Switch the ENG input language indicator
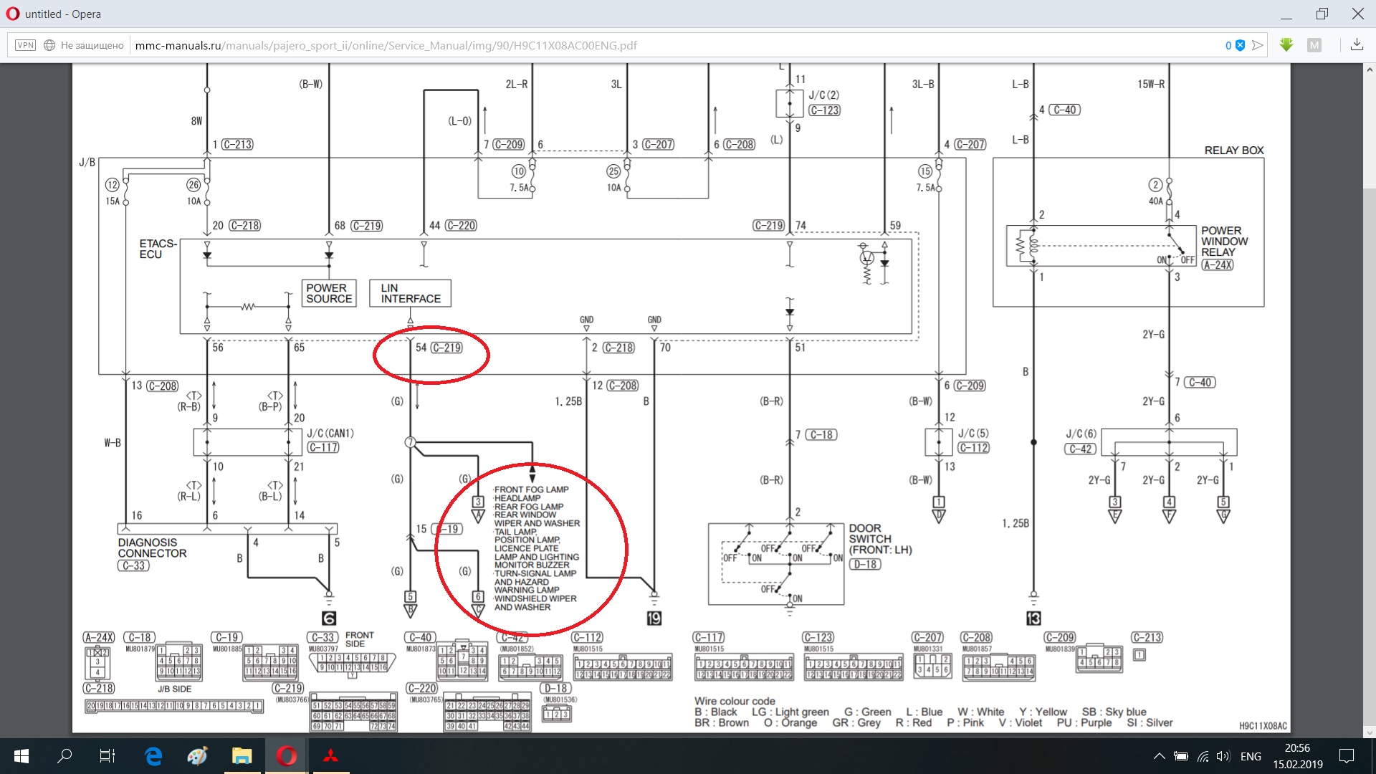1376x774 pixels. pos(1251,756)
